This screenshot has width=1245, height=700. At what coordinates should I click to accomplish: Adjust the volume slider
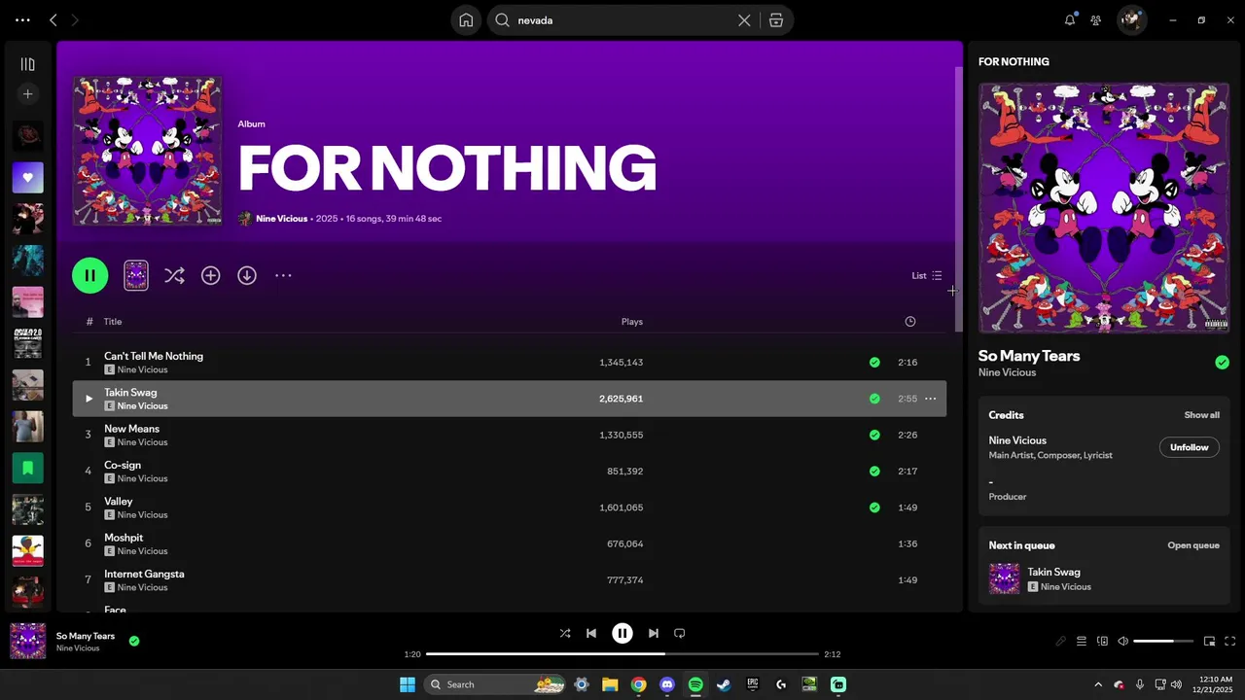(1164, 642)
